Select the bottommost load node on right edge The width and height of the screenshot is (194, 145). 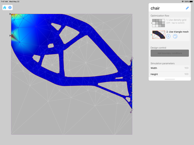pyautogui.click(x=132, y=109)
